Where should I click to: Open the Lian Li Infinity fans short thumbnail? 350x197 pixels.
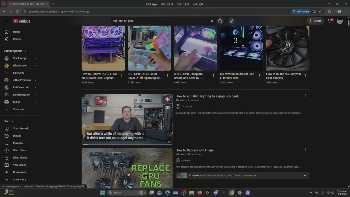tap(242, 48)
